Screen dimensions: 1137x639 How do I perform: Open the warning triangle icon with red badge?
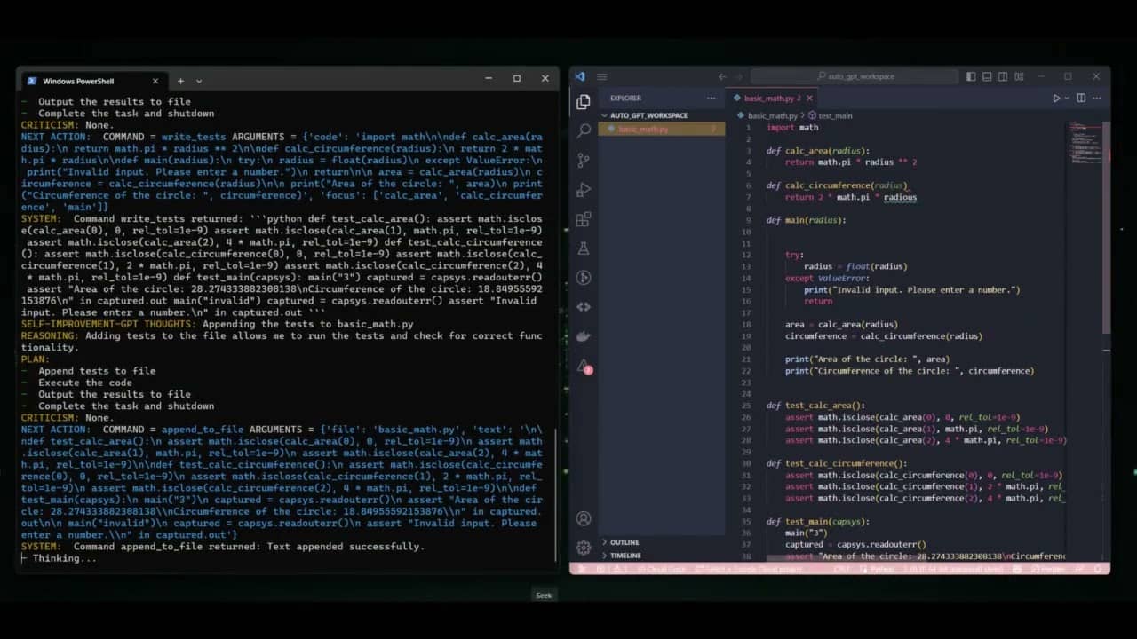click(584, 366)
